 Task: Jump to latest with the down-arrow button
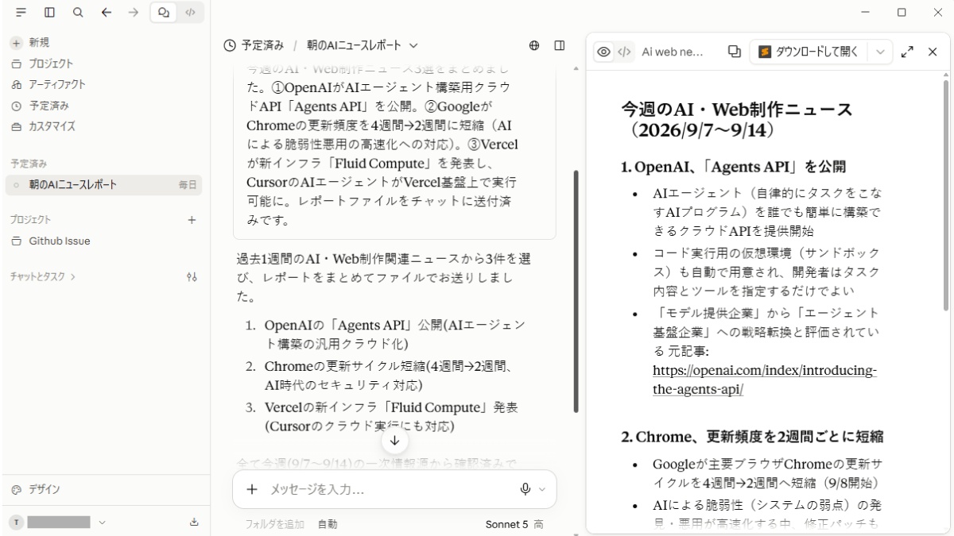click(x=395, y=440)
